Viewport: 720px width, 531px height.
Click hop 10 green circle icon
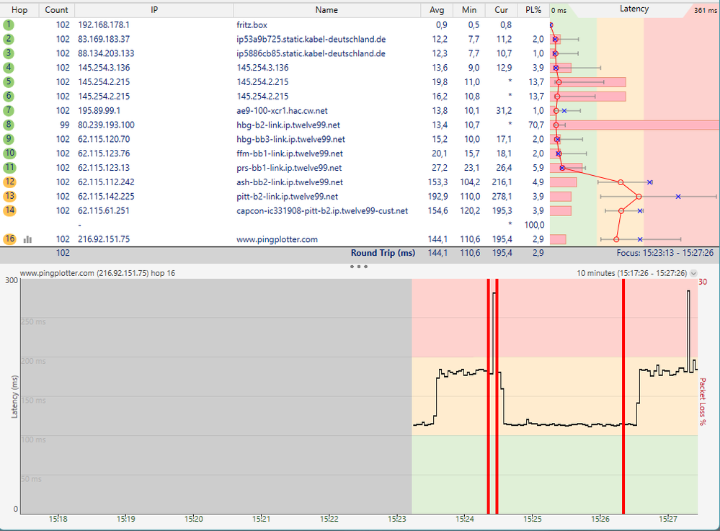9,153
